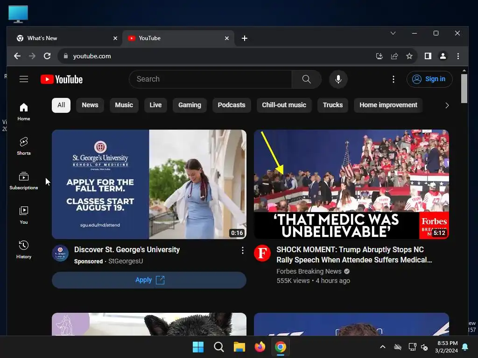Open options for St. George's ad

point(242,250)
